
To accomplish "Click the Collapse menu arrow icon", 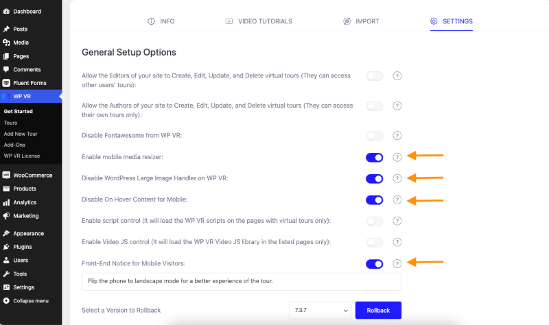I will (6, 301).
